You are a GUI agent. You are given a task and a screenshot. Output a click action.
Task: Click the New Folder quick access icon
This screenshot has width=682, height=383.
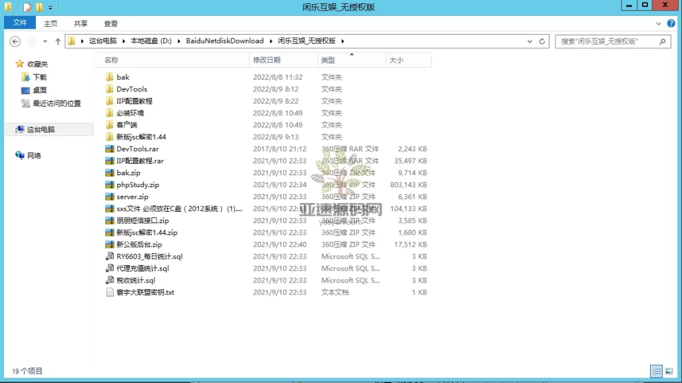[39, 7]
